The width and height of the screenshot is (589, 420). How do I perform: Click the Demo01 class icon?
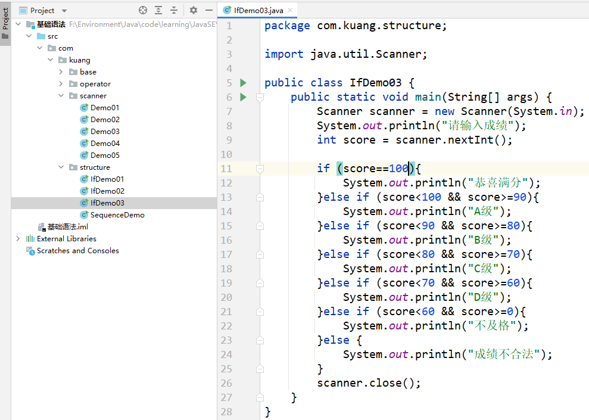point(84,108)
